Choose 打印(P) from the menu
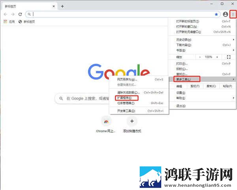Image resolution: width=237 pixels, height=190 pixels. (202, 64)
